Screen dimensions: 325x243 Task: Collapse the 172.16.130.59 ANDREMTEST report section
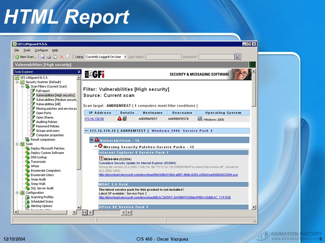click(86, 131)
